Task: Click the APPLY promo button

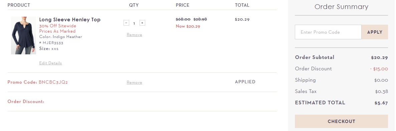Action: (x=375, y=32)
